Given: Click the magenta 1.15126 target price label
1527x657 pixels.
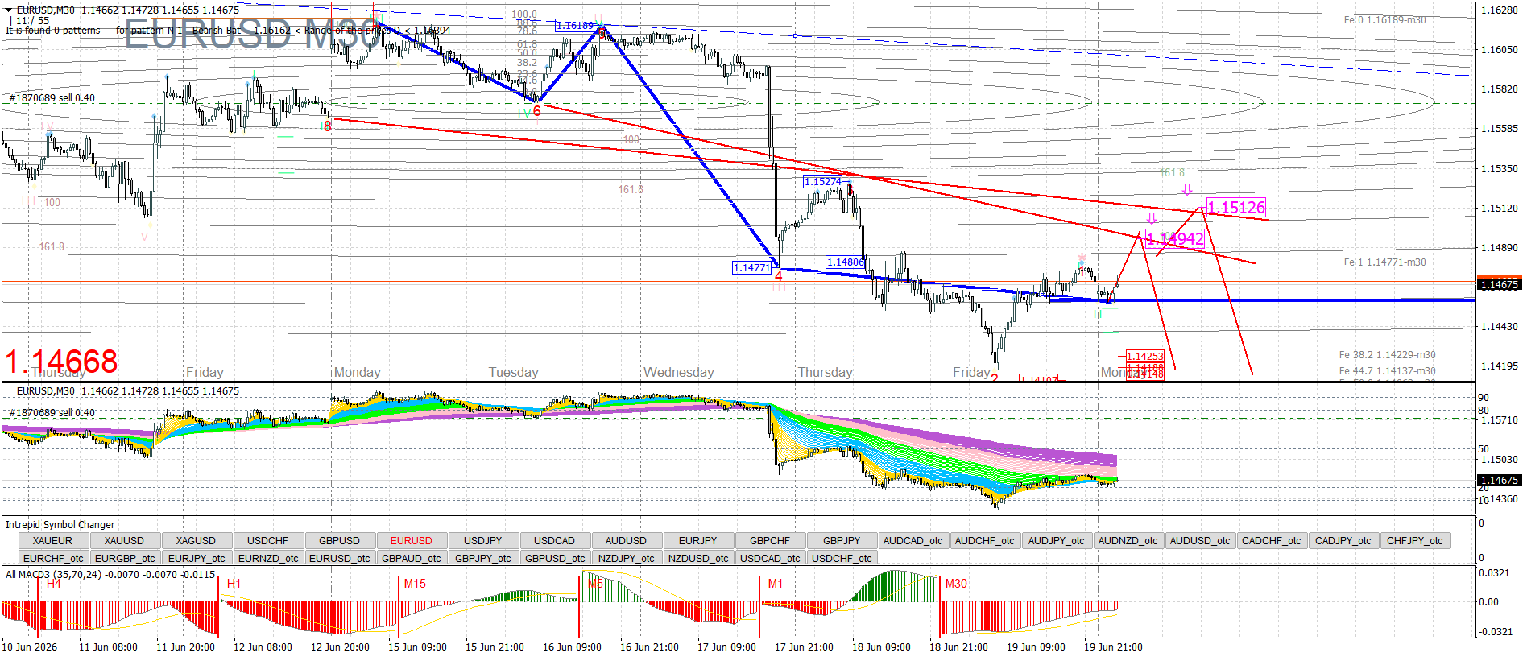Looking at the screenshot, I should pos(1236,208).
